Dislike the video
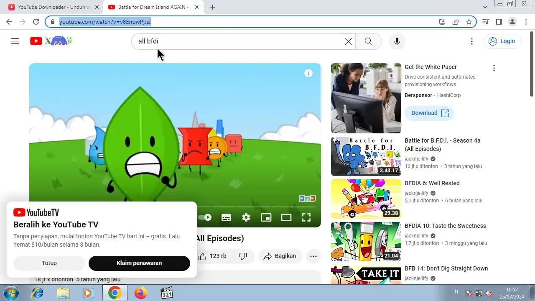Screen dimensions: 535x301 pos(243,256)
